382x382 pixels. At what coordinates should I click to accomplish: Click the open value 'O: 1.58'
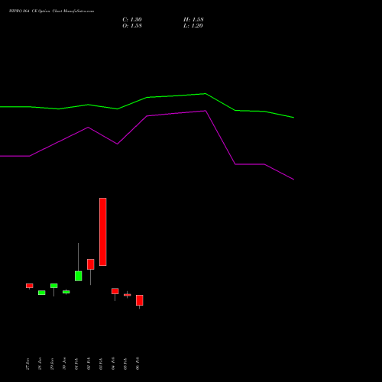pos(132,26)
